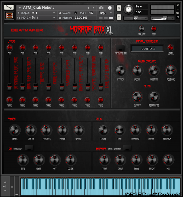Click the LOFI Bits knob
The width and height of the screenshot is (183, 197).
click(x=23, y=160)
